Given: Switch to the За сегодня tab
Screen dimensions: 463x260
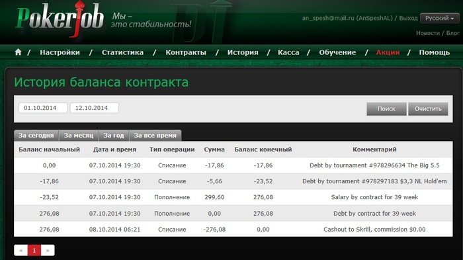Looking at the screenshot, I should click(x=36, y=136).
